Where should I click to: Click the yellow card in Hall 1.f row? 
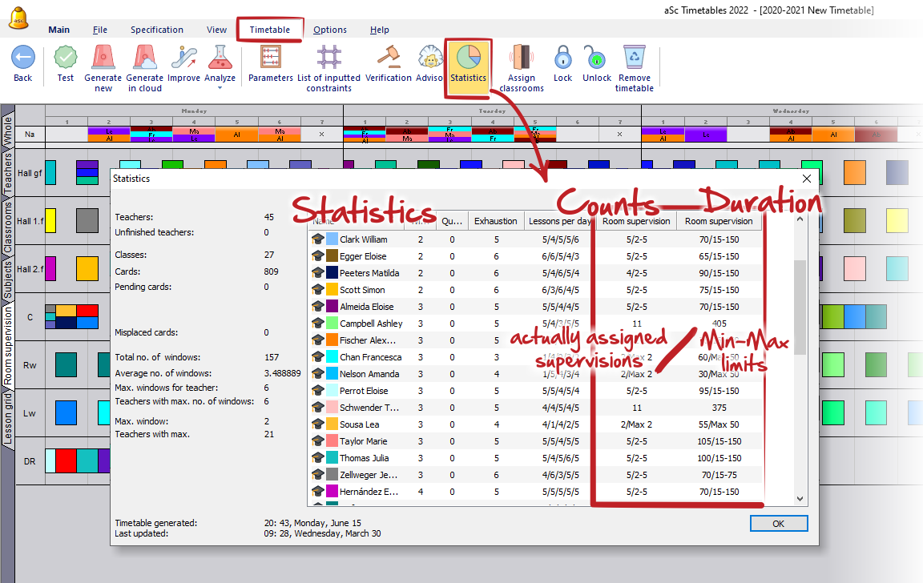pos(50,220)
